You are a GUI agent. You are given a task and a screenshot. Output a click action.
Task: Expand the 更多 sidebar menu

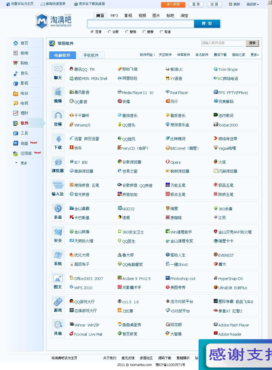21,163
